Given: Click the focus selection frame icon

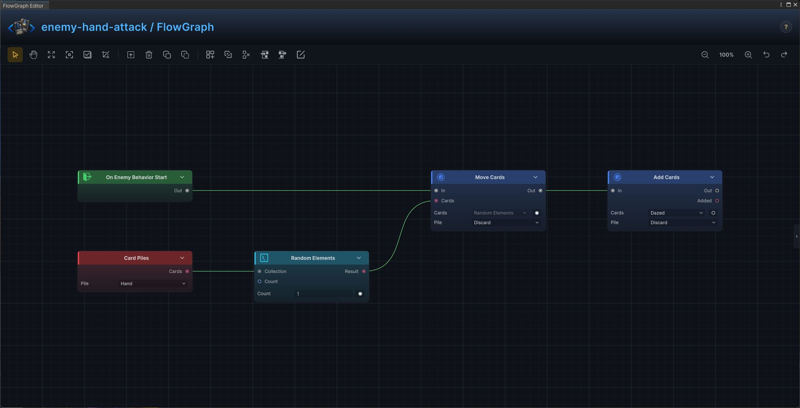Looking at the screenshot, I should (x=69, y=55).
